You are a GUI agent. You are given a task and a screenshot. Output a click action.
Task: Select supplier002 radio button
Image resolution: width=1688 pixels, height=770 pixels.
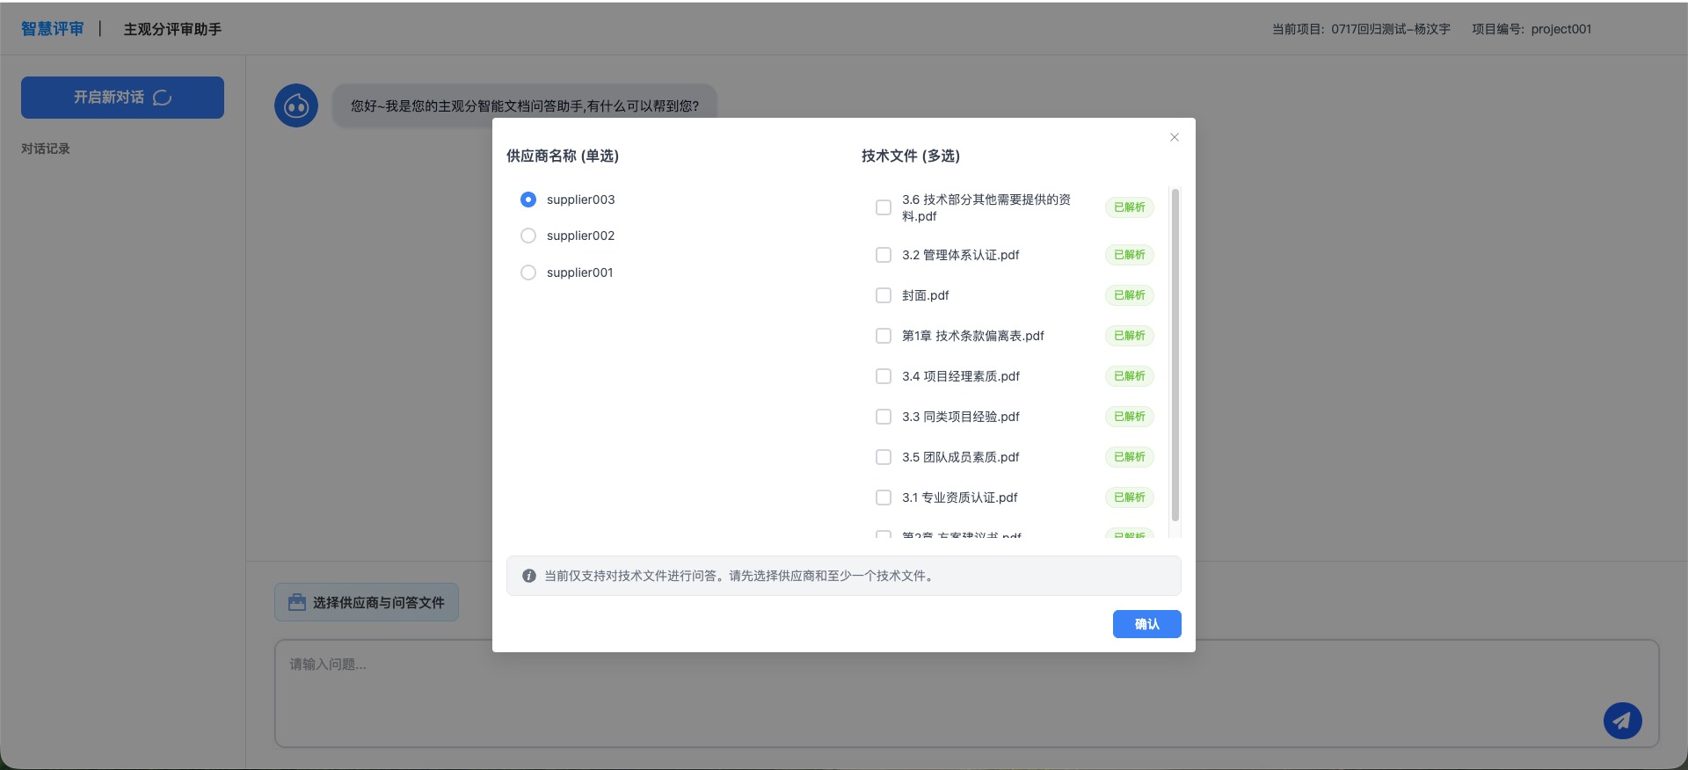528,236
